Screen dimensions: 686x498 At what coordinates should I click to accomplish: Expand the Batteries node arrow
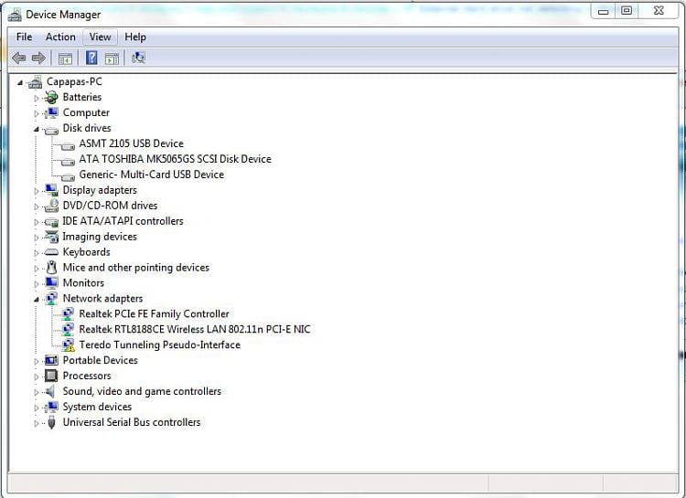37,99
